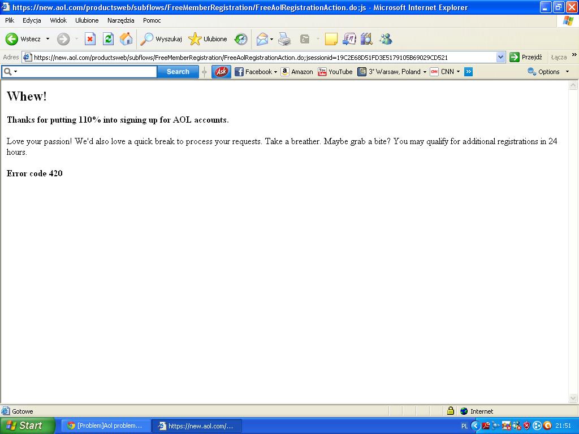
Task: Open the Windows Start button
Action: 27,426
